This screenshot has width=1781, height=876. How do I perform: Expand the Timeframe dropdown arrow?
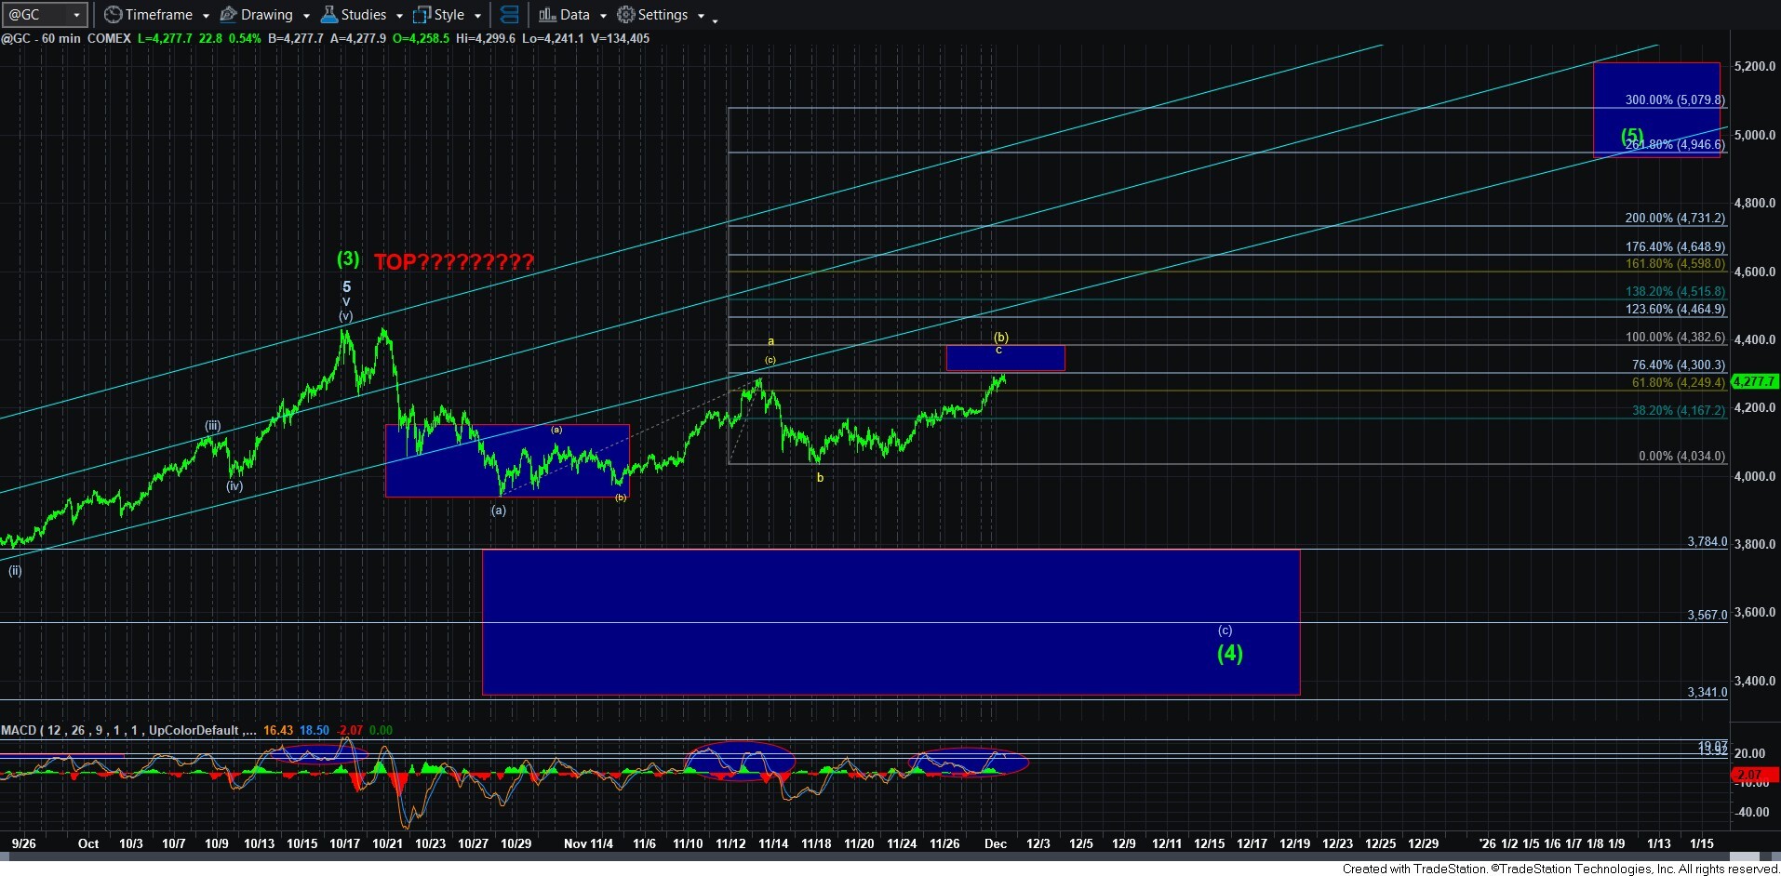coord(206,16)
